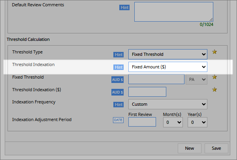Click the Default Review Comments label
The height and width of the screenshot is (160, 237).
coord(38,5)
